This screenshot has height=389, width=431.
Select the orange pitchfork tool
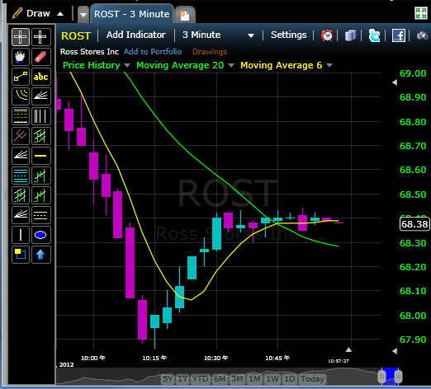click(x=21, y=136)
